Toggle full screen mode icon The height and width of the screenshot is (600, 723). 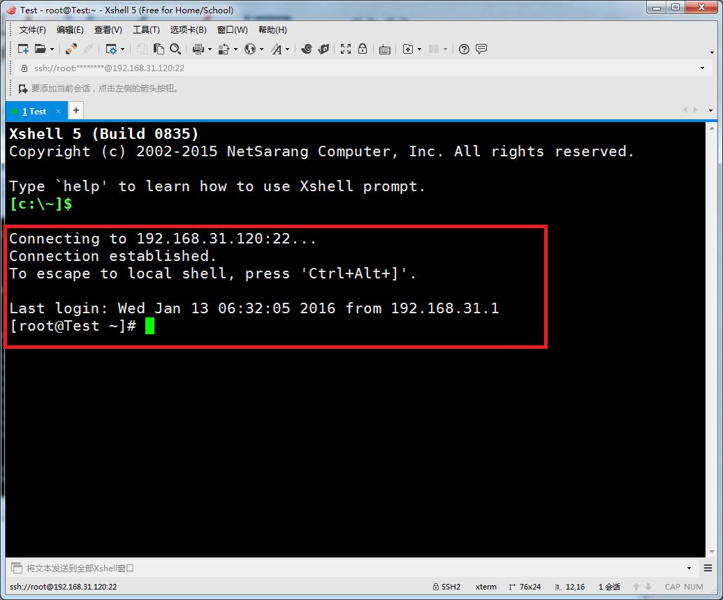[346, 49]
